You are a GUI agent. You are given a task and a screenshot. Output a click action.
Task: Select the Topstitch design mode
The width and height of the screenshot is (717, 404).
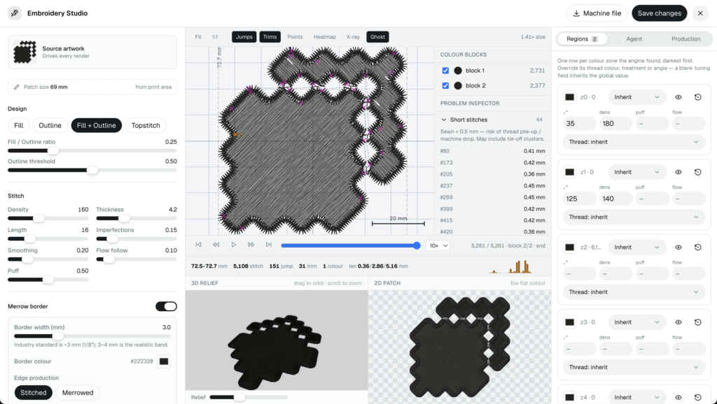146,126
